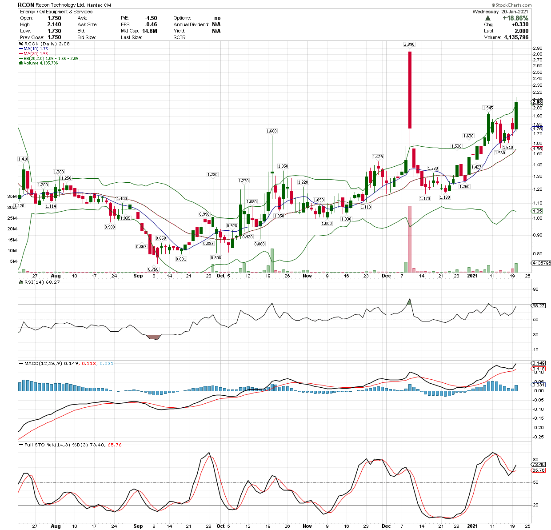Click the High value 2.140
This screenshot has width=551, height=530.
click(x=54, y=24)
